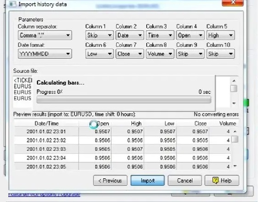Screen dimensions: 258x202
Task: Click the High column header
Action: [x=128, y=123]
